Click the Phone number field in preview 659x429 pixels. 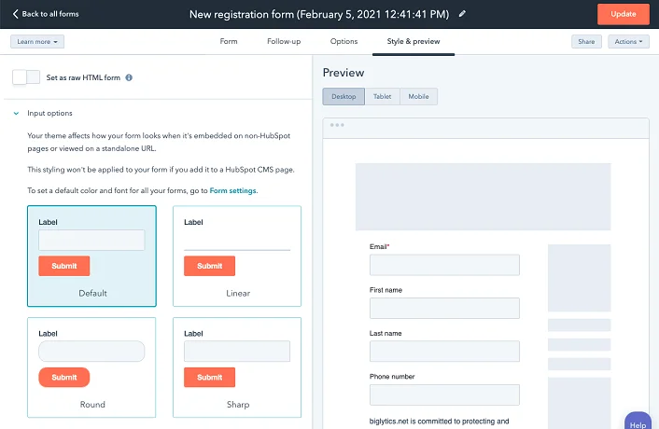click(444, 394)
